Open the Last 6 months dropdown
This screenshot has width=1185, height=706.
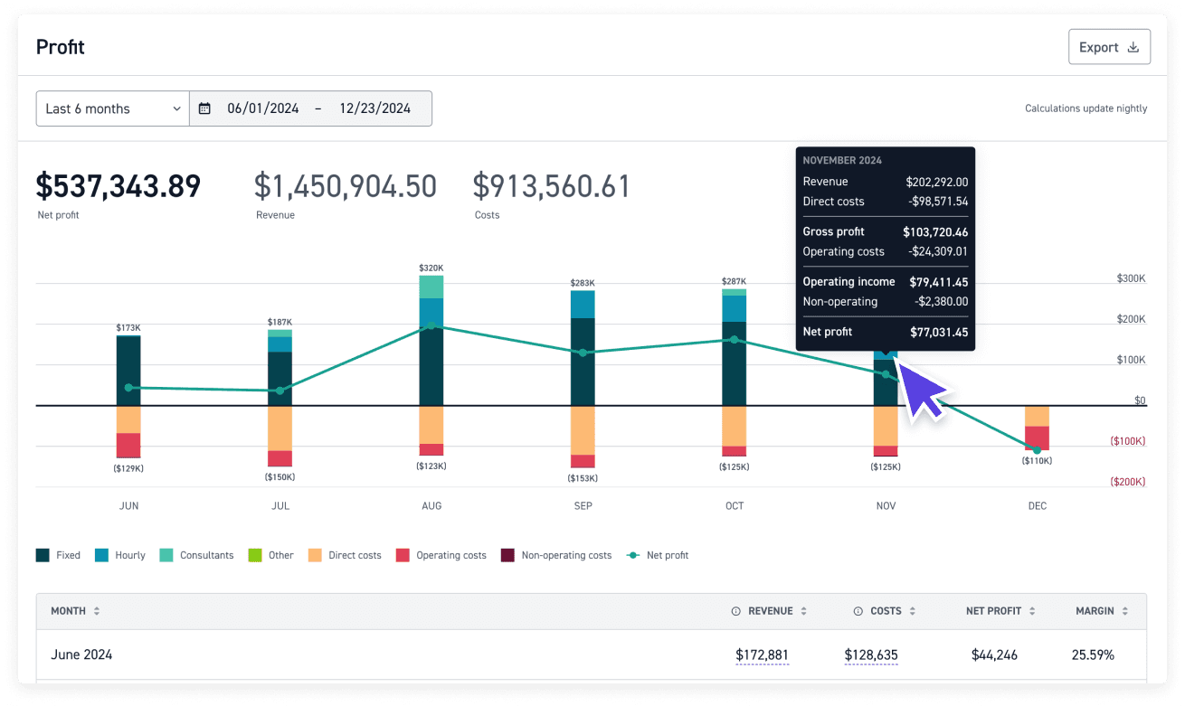click(x=112, y=108)
